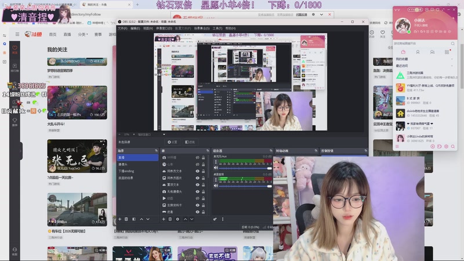Screen dimensions: 464x261
Task: Go to 首页 on Douyu nav
Action: click(53, 34)
